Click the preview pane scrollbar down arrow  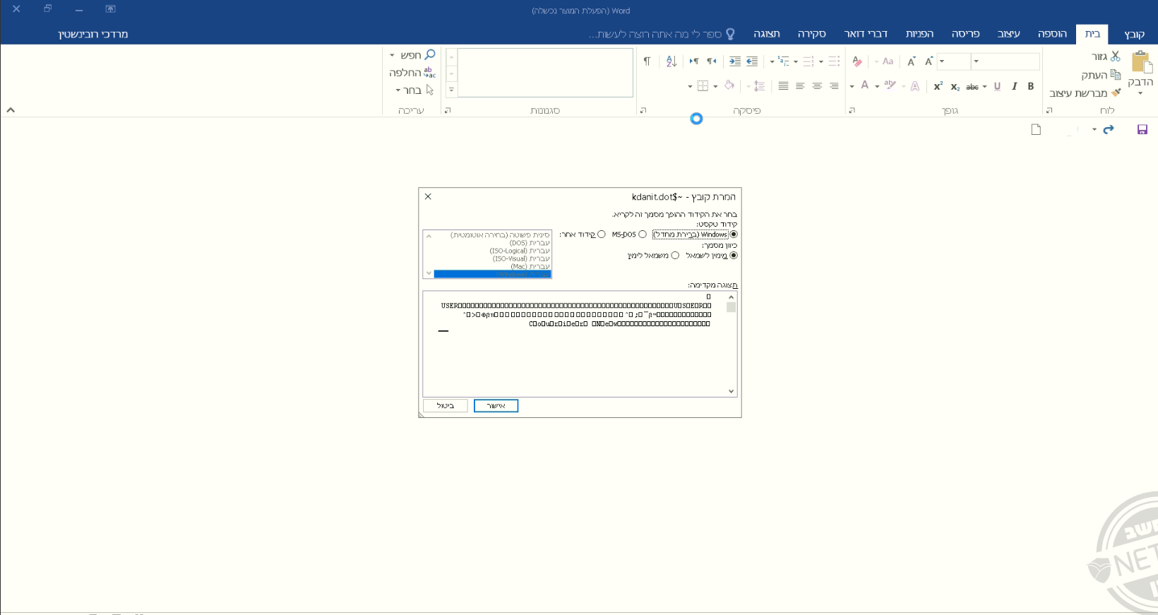(731, 391)
